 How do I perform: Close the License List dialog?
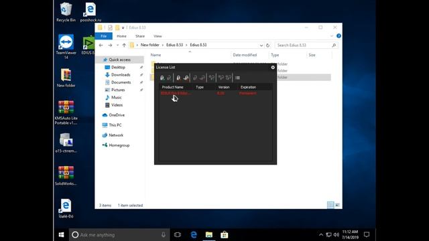tap(273, 67)
